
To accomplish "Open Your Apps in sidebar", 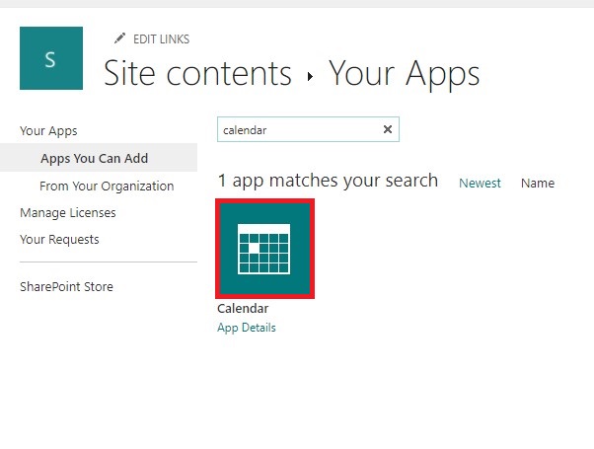I will coord(48,131).
